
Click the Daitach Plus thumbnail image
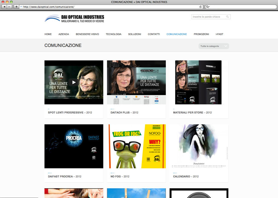(x=136, y=82)
